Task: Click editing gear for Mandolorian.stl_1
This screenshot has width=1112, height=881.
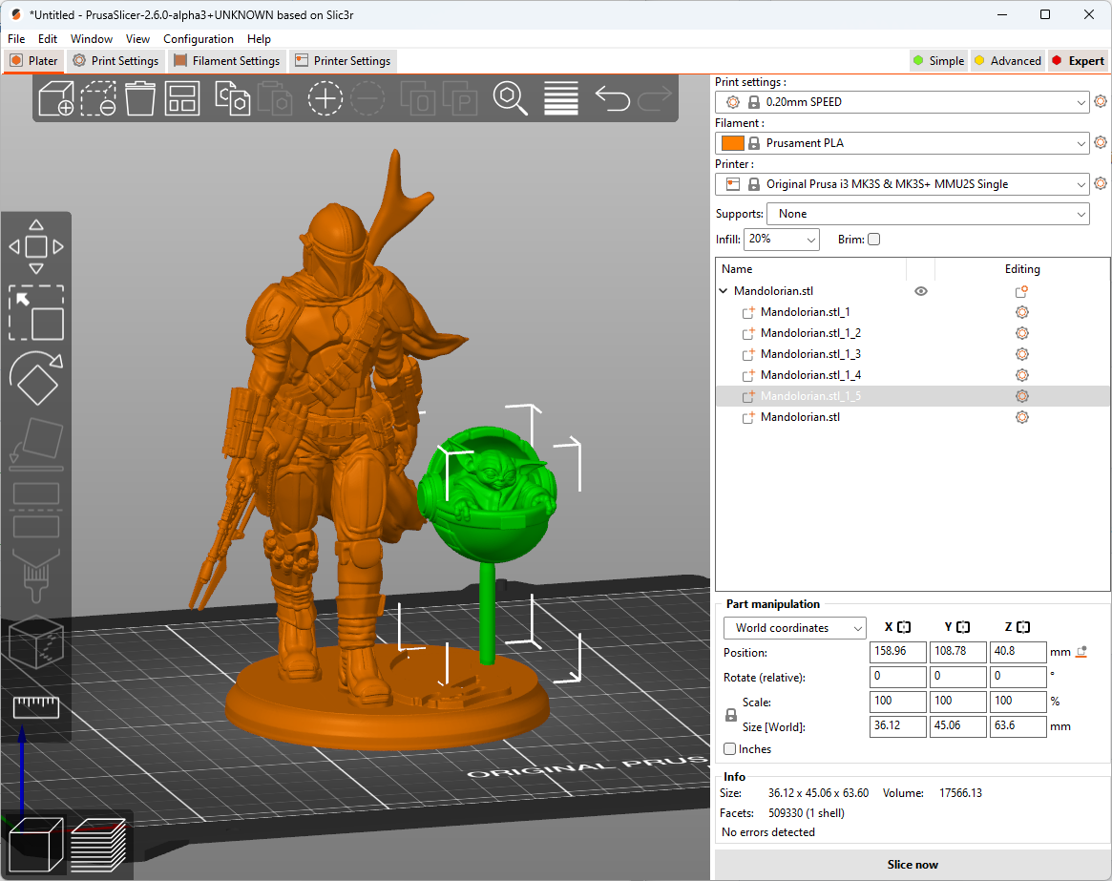Action: coord(1022,312)
